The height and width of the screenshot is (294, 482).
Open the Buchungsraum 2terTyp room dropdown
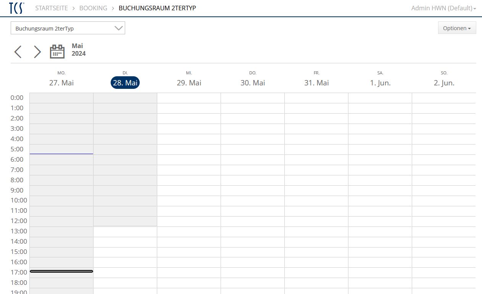click(x=68, y=28)
